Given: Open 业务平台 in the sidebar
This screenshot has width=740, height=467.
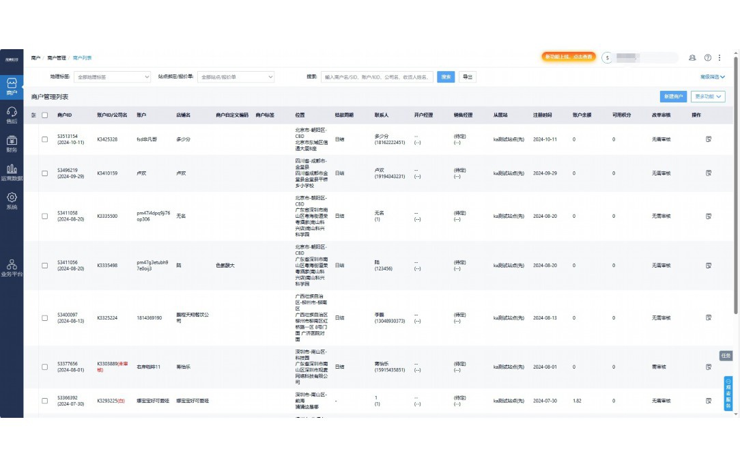Looking at the screenshot, I should point(12,266).
